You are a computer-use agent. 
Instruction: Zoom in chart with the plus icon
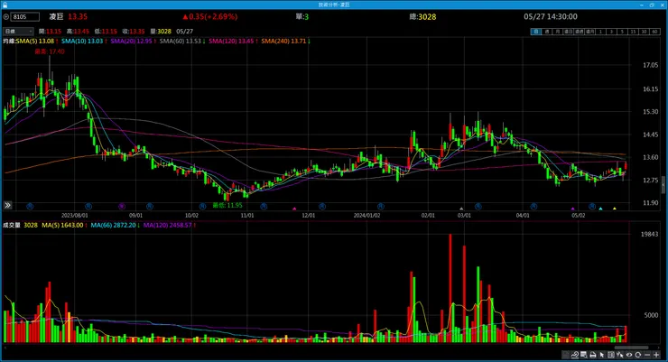click(656, 355)
